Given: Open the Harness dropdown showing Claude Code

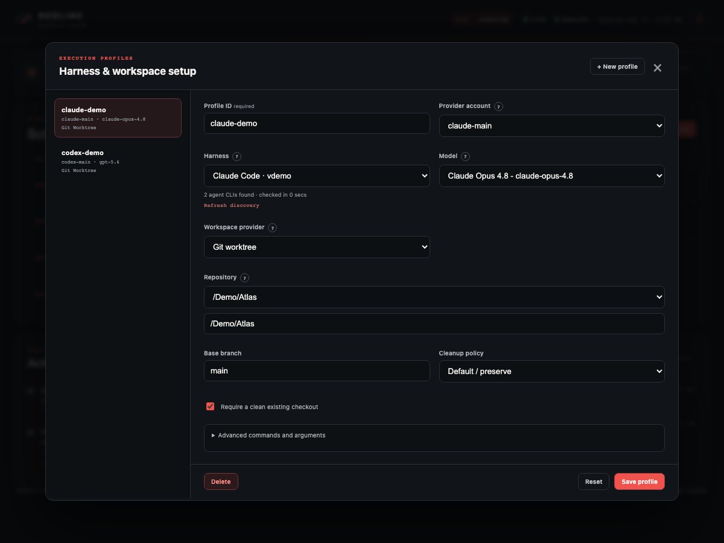Looking at the screenshot, I should (x=317, y=176).
